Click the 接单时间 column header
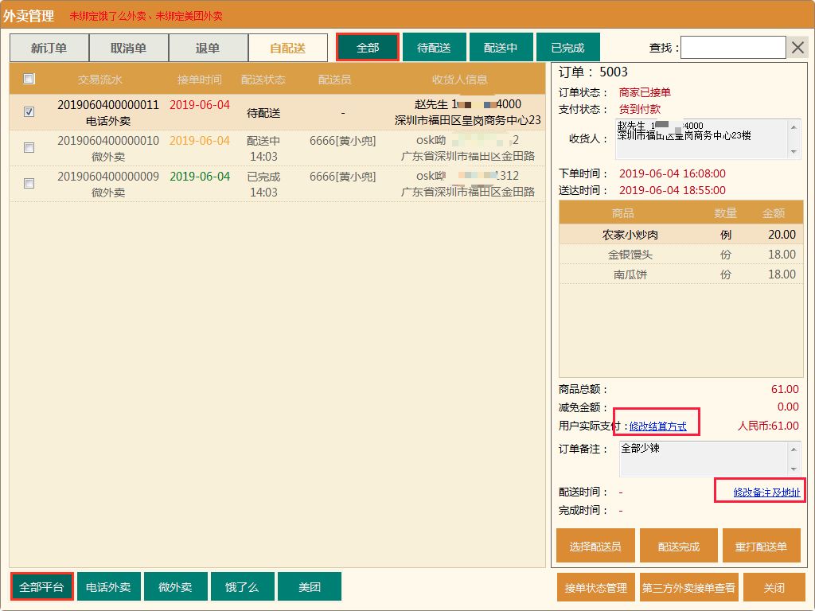This screenshot has height=611, width=815. pos(200,80)
